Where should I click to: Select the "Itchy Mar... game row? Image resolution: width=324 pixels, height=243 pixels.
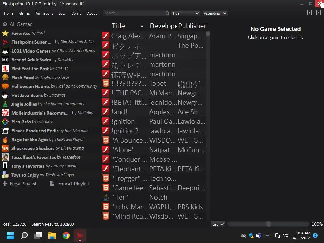tap(154, 207)
